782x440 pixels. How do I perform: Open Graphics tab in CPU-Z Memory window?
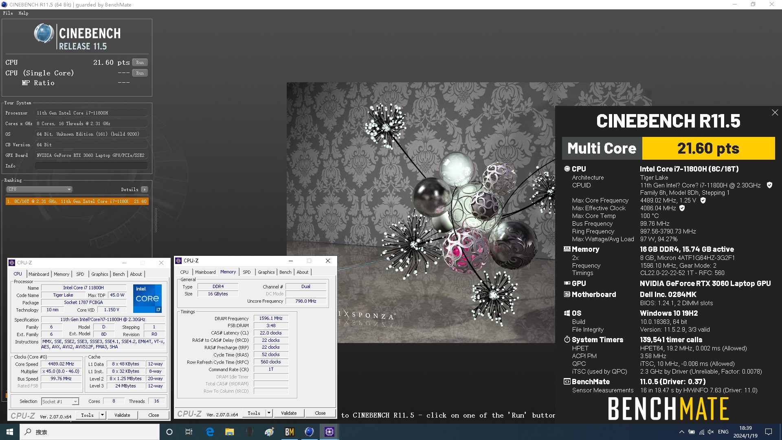(x=266, y=272)
